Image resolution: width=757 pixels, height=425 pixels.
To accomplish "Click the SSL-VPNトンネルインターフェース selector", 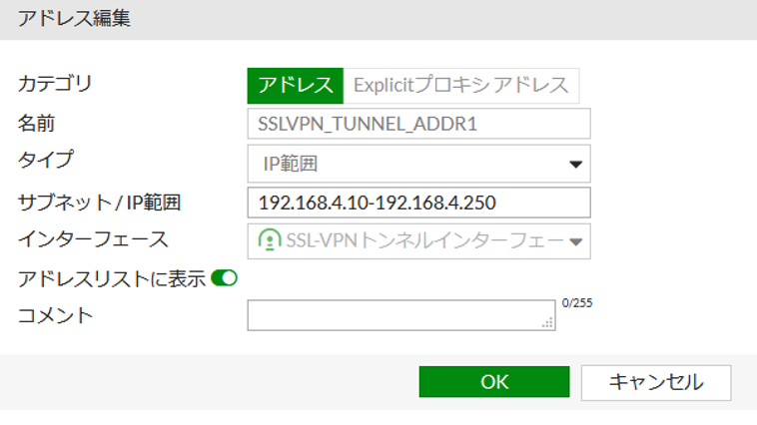I will coord(418,241).
